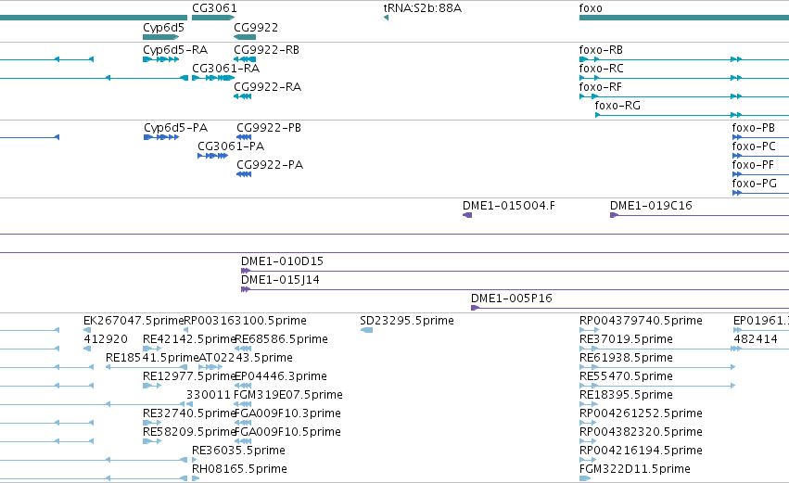Click the RE32740.5prime EST label
This screenshot has width=789, height=483.
[x=190, y=413]
